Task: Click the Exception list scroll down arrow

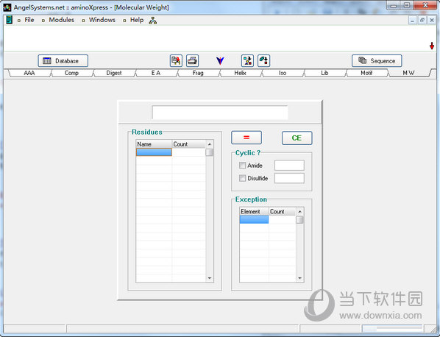Action: (x=299, y=278)
